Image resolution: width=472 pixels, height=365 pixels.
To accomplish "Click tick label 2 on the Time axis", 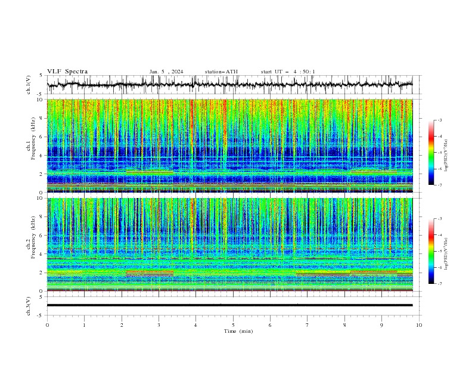I will [x=122, y=325].
